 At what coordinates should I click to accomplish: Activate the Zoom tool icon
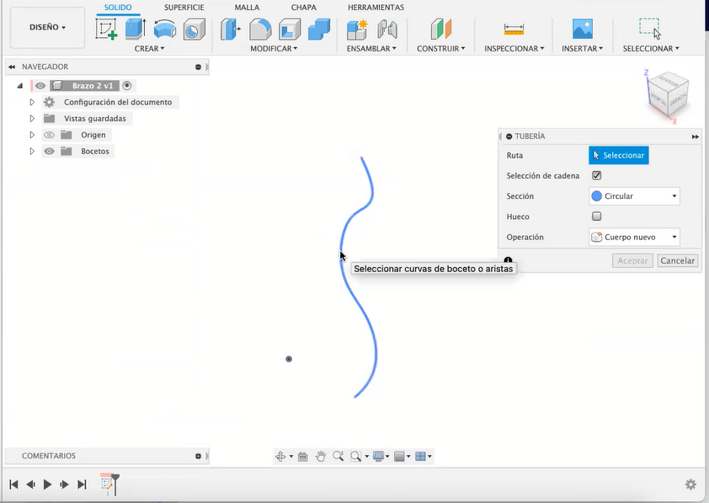pyautogui.click(x=339, y=456)
